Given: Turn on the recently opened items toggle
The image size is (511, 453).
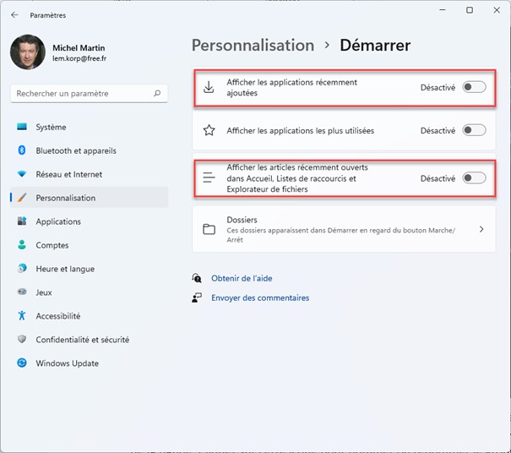Looking at the screenshot, I should point(474,178).
